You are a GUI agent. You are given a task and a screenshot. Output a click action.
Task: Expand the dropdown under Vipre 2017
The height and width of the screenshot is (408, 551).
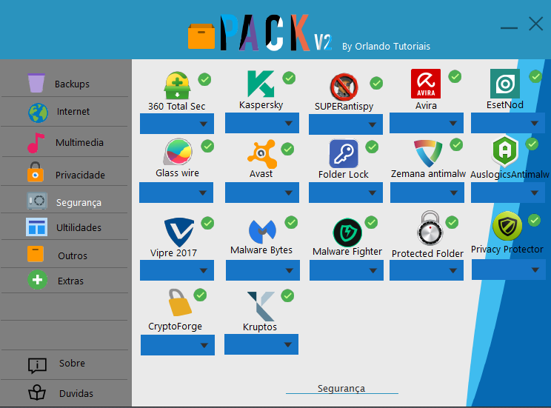(x=177, y=270)
